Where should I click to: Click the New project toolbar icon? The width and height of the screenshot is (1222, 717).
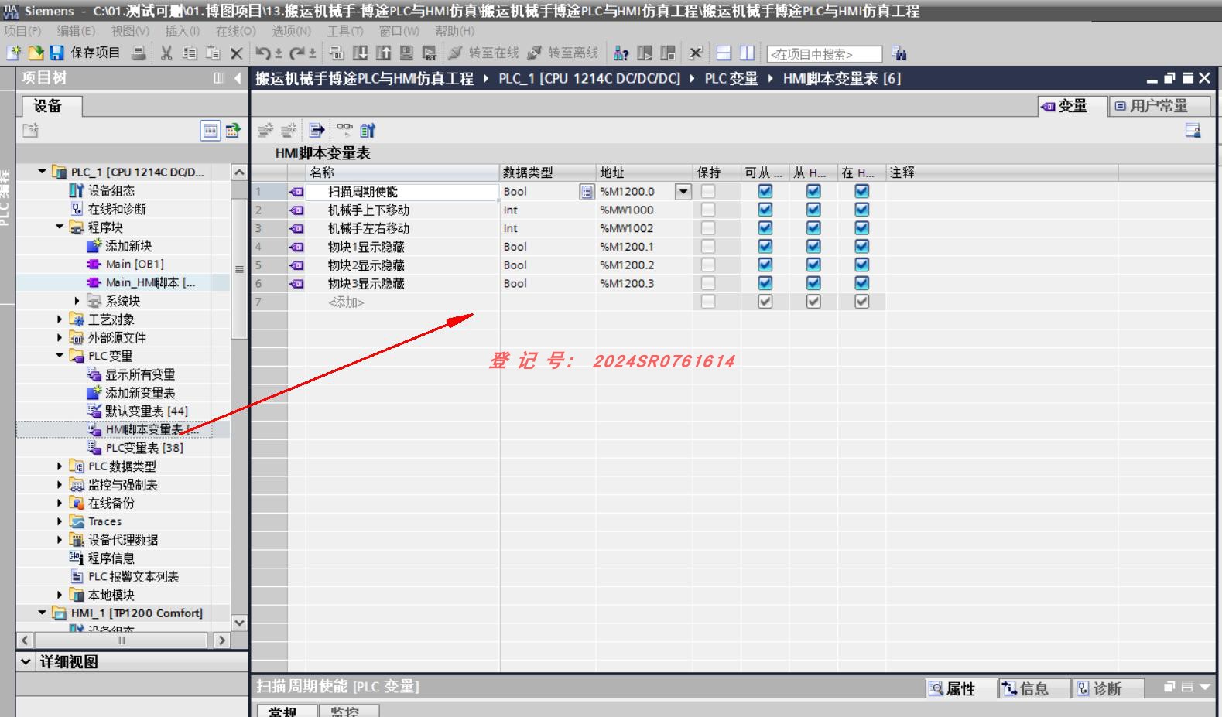pyautogui.click(x=13, y=53)
